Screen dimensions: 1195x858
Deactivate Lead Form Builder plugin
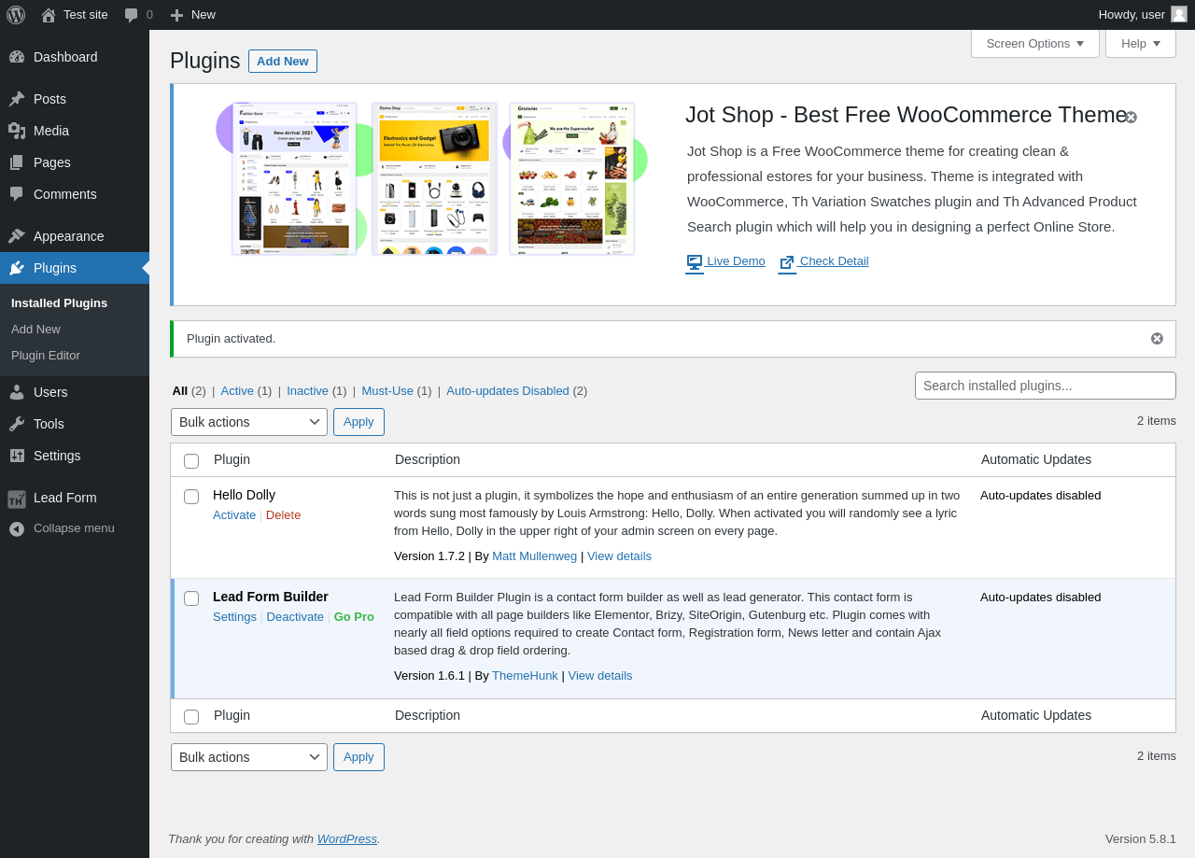click(295, 617)
